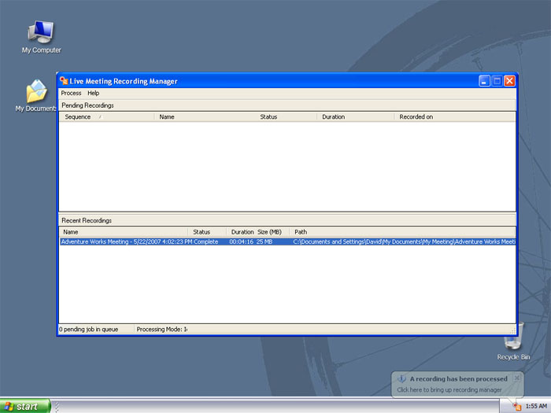The width and height of the screenshot is (551, 413).
Task: Minimize the Recording Manager window
Action: point(484,81)
